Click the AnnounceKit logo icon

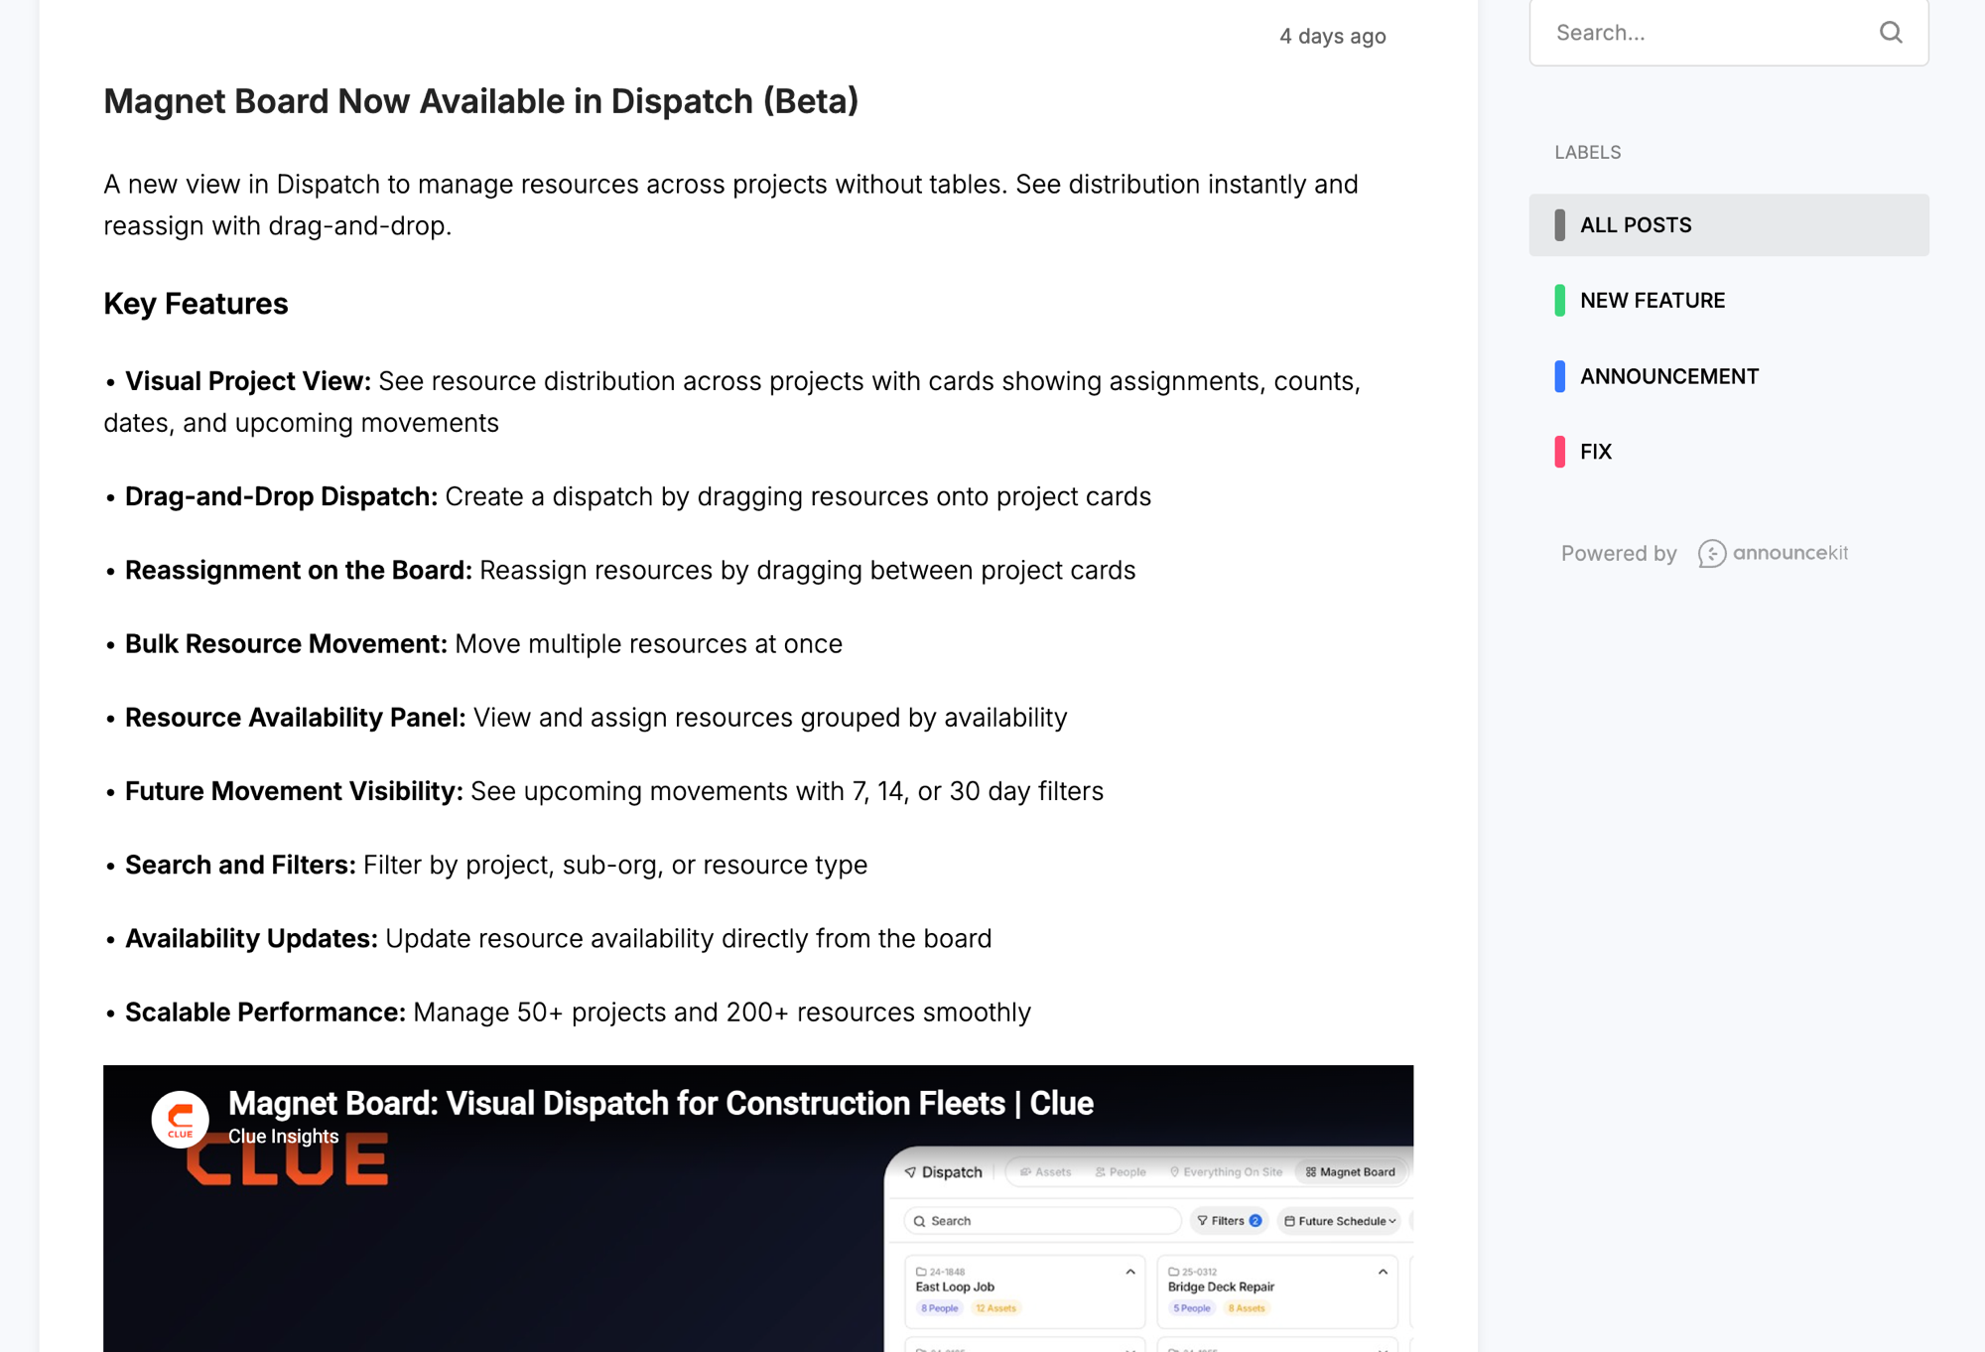tap(1712, 554)
